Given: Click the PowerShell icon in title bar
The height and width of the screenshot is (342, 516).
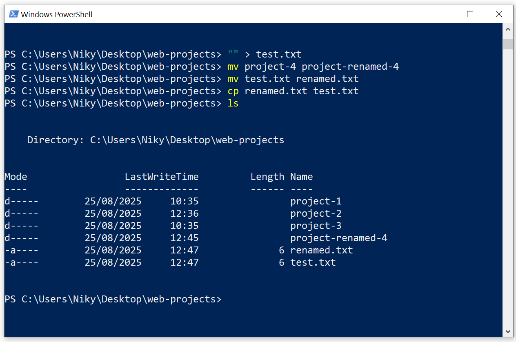Looking at the screenshot, I should (x=13, y=14).
